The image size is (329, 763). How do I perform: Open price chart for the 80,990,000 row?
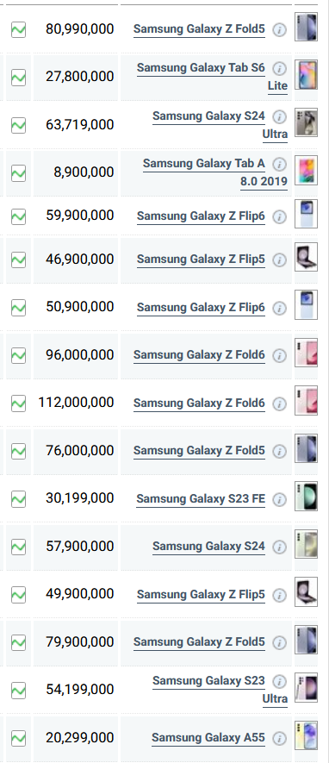[18, 29]
